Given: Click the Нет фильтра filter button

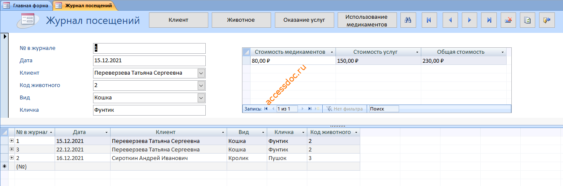Looking at the screenshot, I should coord(344,109).
